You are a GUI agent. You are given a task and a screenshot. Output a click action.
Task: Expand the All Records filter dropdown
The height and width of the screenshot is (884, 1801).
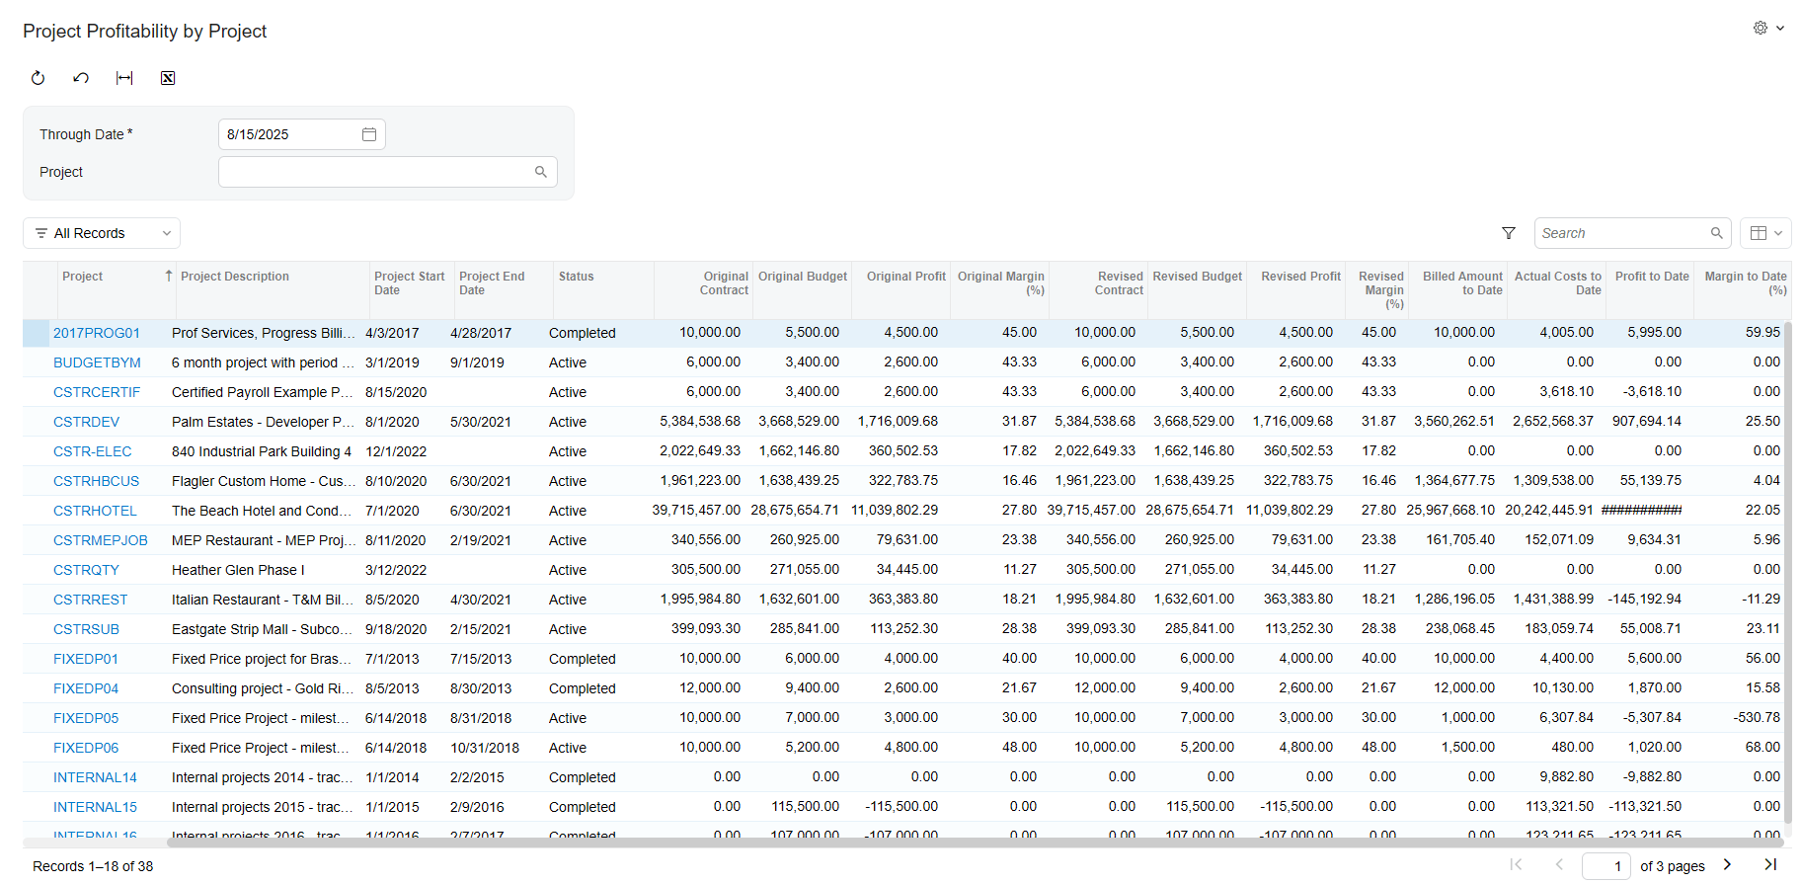coord(102,233)
